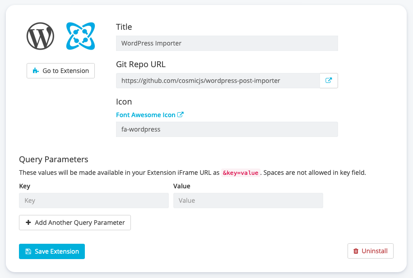Click the puzzle piece icon on Go to Extension
Viewport: 413px width, 278px height.
(36, 71)
